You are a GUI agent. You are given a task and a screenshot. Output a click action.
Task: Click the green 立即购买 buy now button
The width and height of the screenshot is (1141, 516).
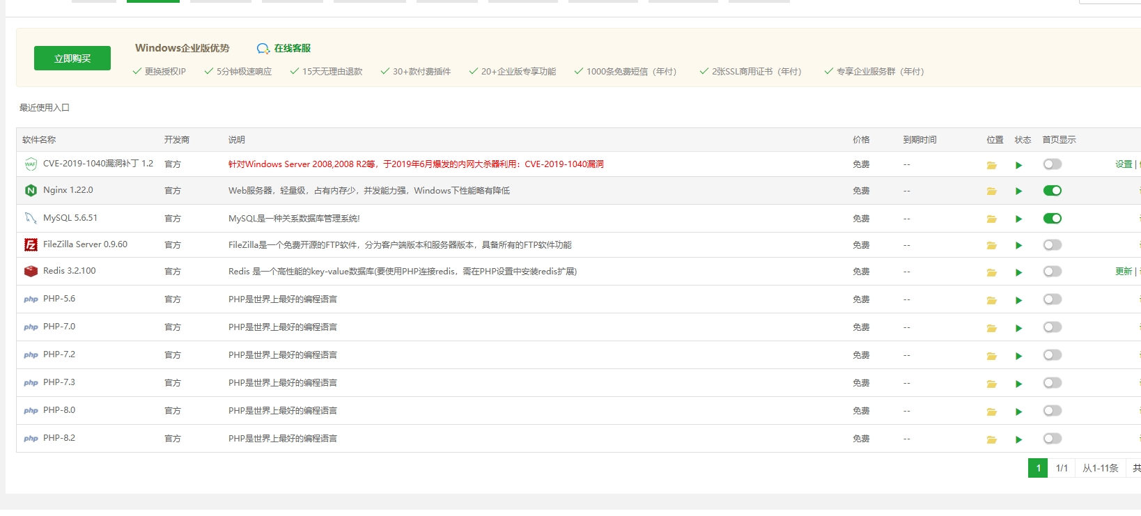pyautogui.click(x=72, y=58)
